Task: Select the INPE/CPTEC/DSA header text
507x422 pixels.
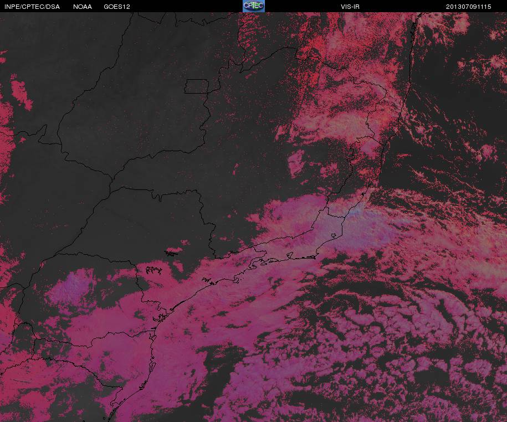Action: tap(32, 7)
